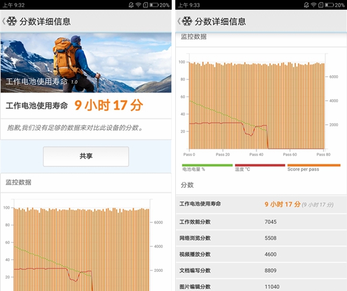The height and width of the screenshot is (291, 347).
Task: Tap the 图片编辑分数 11040 row
Action: click(x=261, y=286)
